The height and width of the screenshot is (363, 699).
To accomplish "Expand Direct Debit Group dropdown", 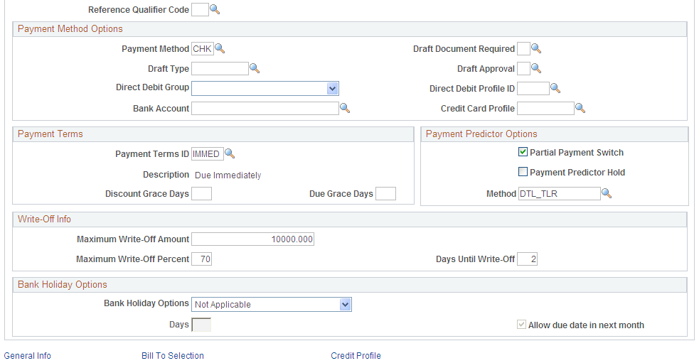I will (x=332, y=88).
